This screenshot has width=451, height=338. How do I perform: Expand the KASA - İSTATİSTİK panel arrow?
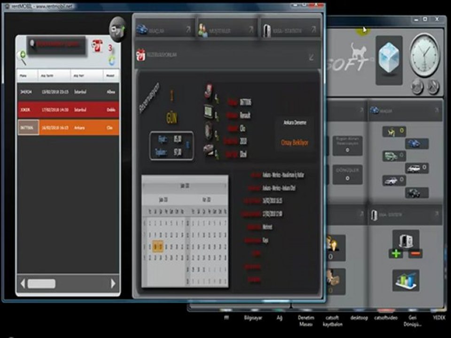click(x=313, y=29)
